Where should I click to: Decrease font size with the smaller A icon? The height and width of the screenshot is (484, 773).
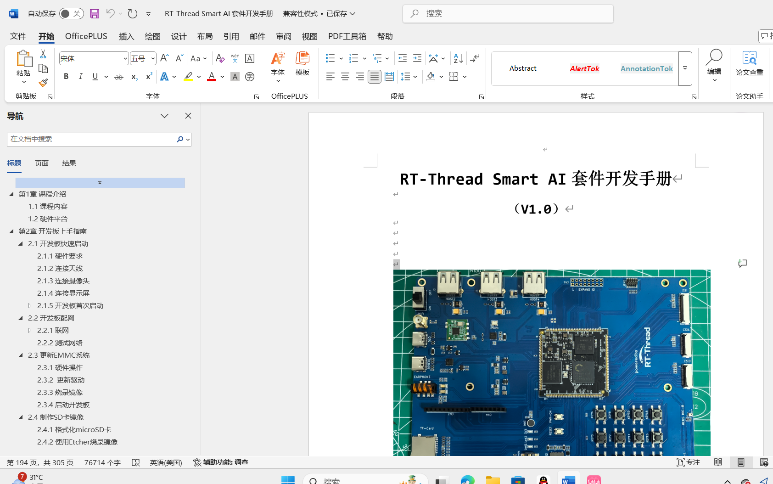click(179, 58)
